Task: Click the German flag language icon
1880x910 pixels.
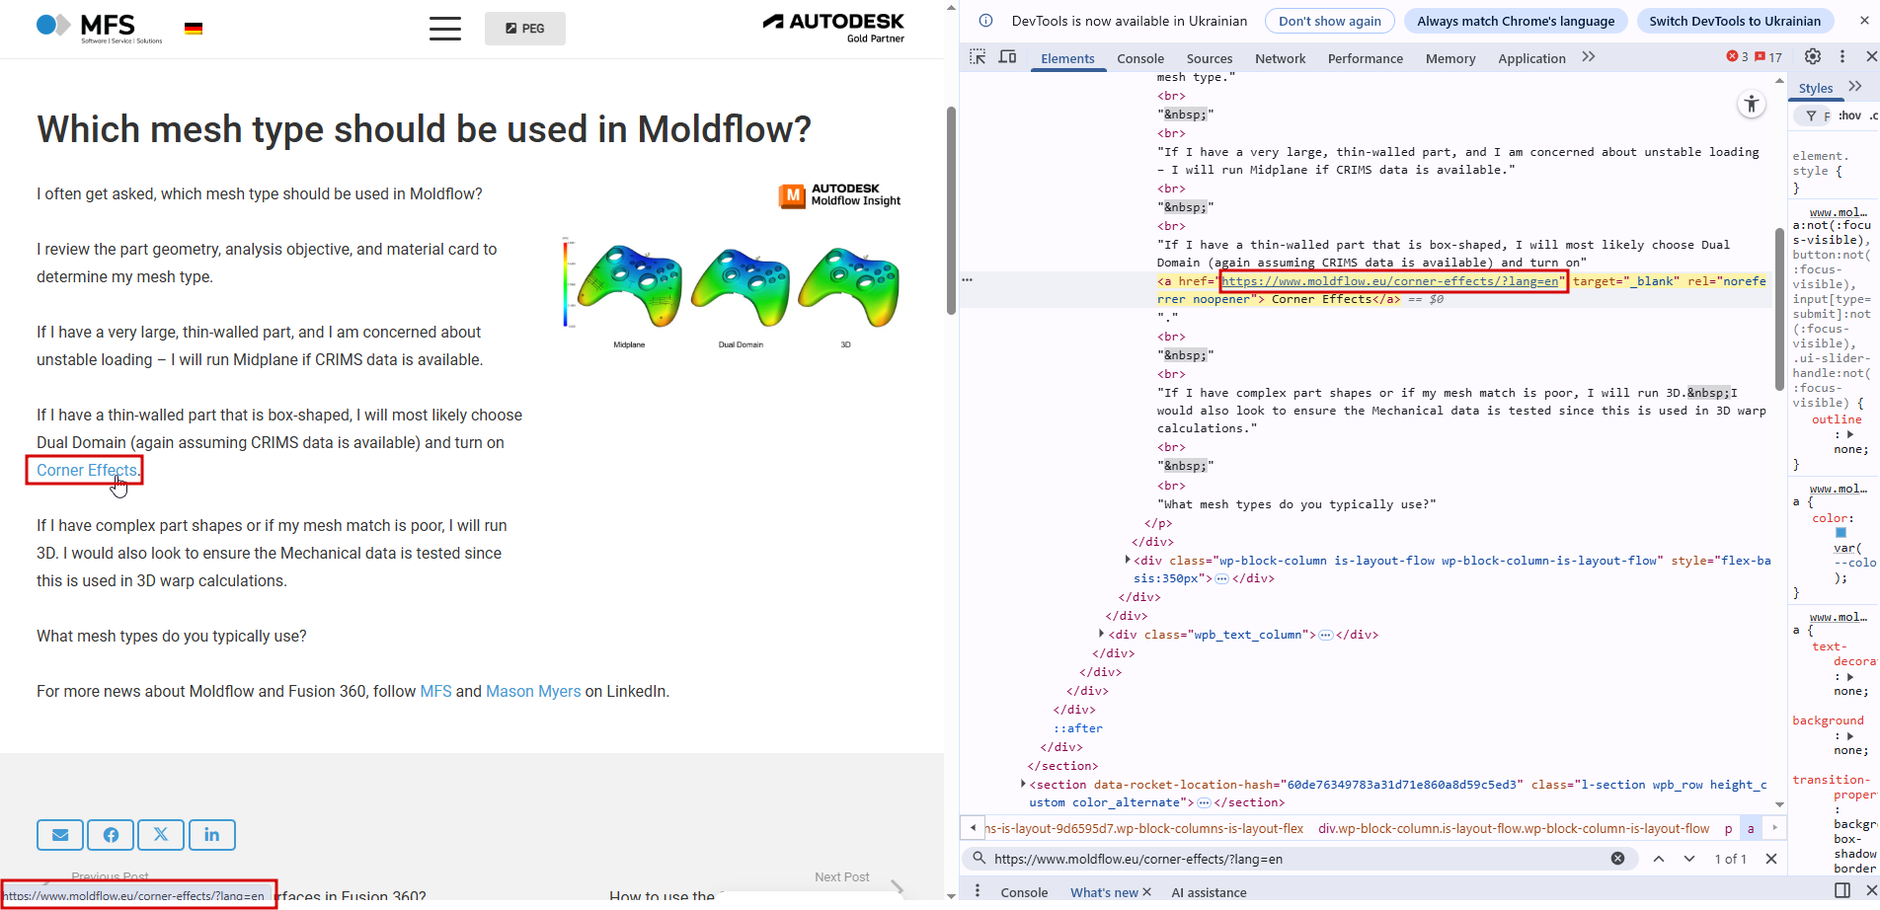Action: click(x=194, y=29)
